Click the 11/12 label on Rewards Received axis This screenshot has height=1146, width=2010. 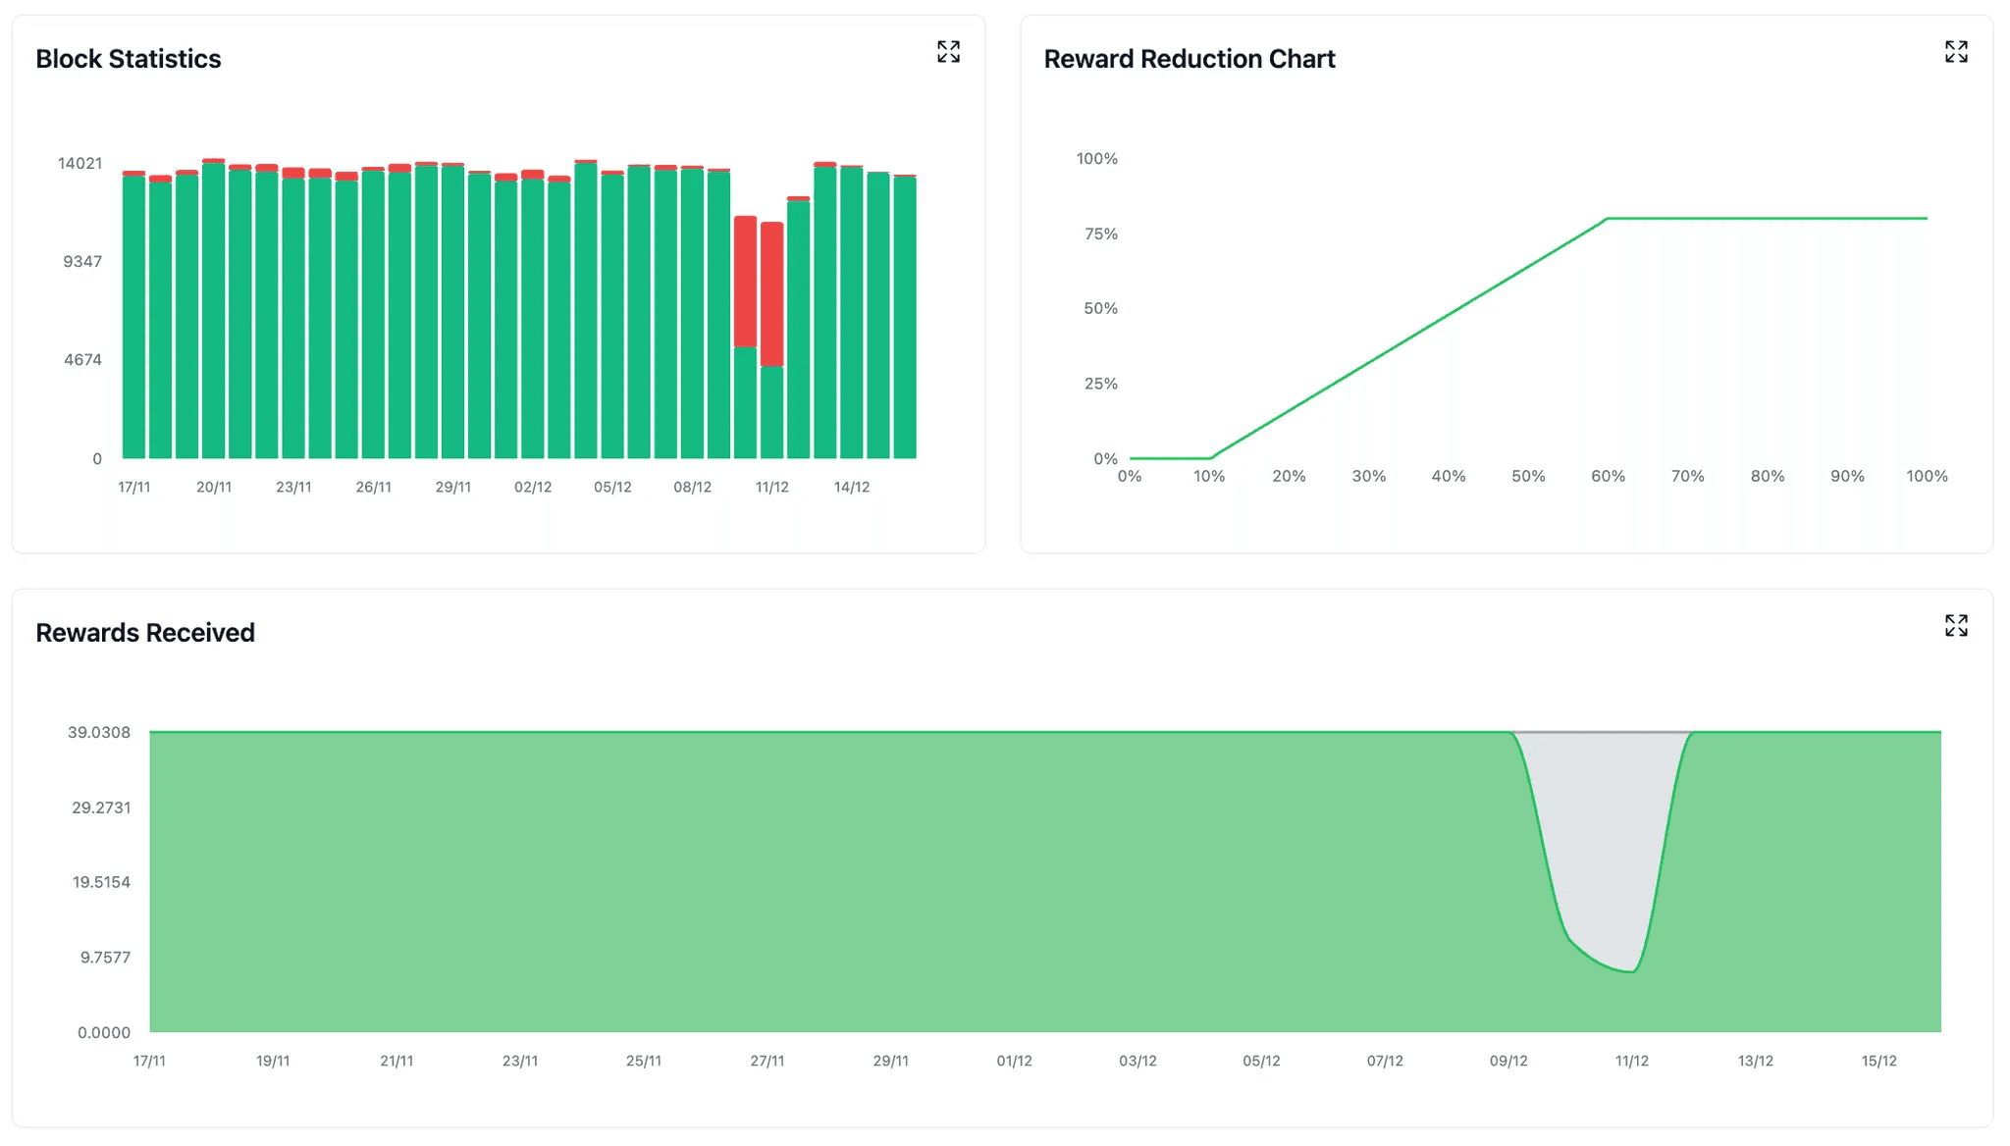point(1632,1061)
